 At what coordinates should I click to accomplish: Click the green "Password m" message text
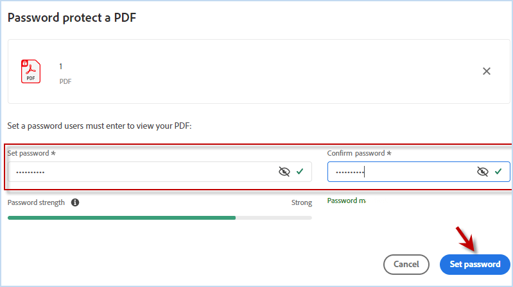pyautogui.click(x=346, y=201)
